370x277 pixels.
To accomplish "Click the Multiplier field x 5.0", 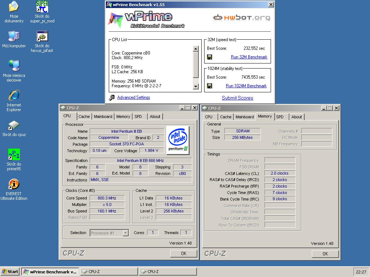I will click(107, 205).
